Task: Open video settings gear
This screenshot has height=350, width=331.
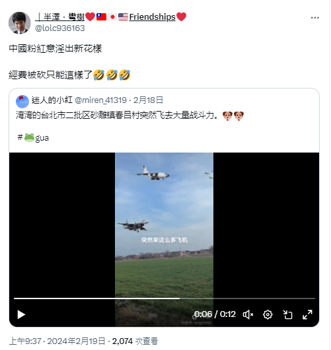Action: [268, 315]
